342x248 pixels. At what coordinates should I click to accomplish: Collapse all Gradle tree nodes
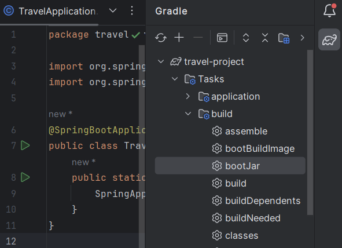point(265,38)
